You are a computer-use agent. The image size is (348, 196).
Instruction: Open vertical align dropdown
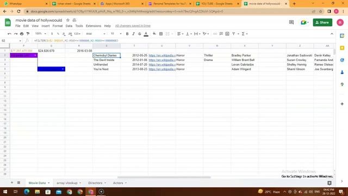[x=189, y=34]
